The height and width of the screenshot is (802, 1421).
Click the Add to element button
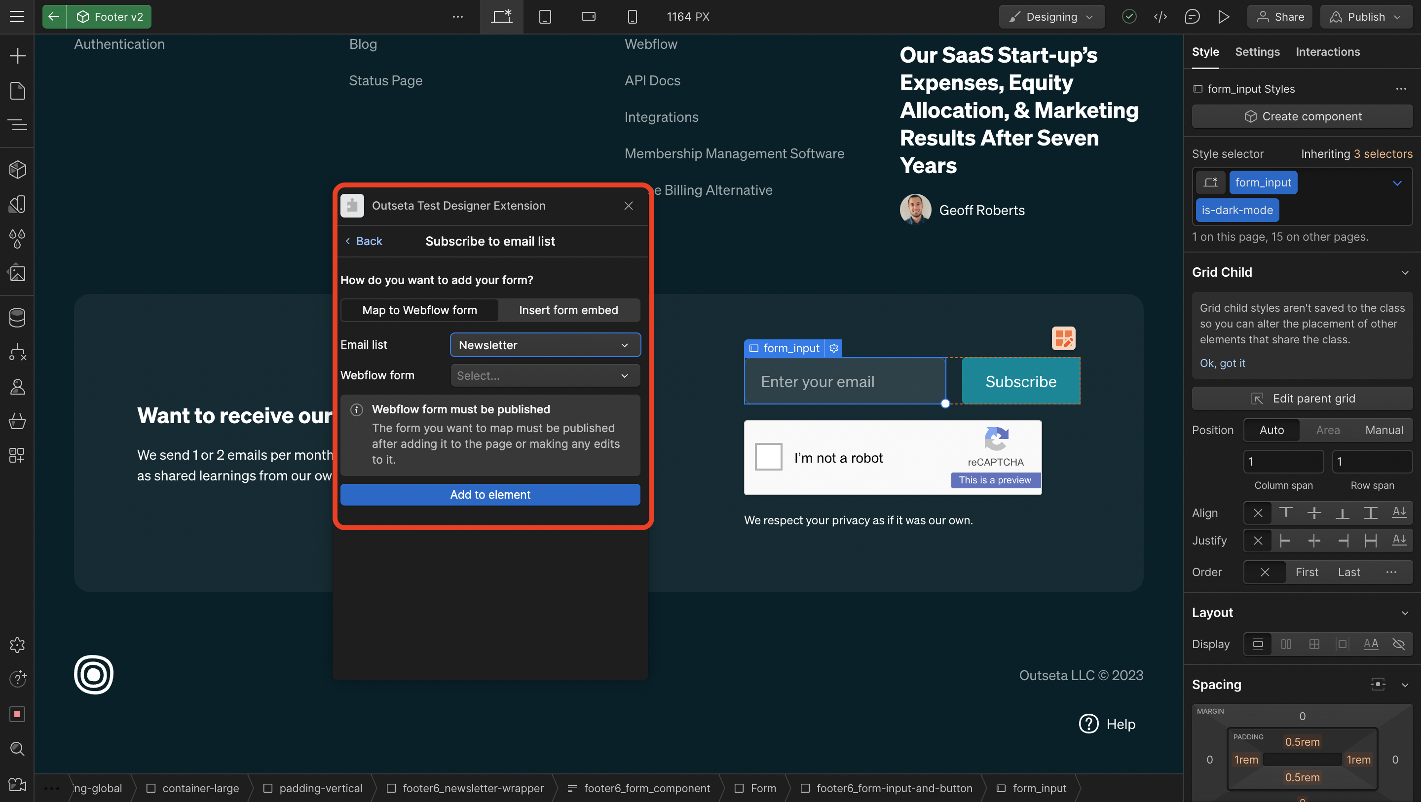click(x=490, y=495)
